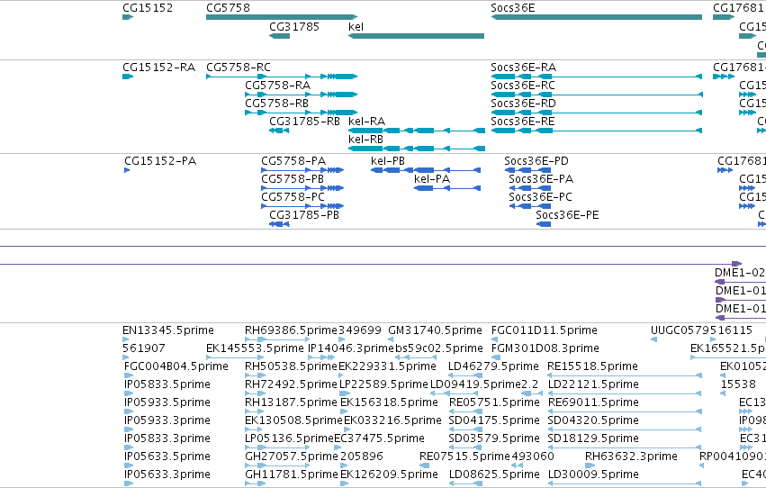
Task: Click protein CG15152-PA label
Action: pyautogui.click(x=160, y=160)
